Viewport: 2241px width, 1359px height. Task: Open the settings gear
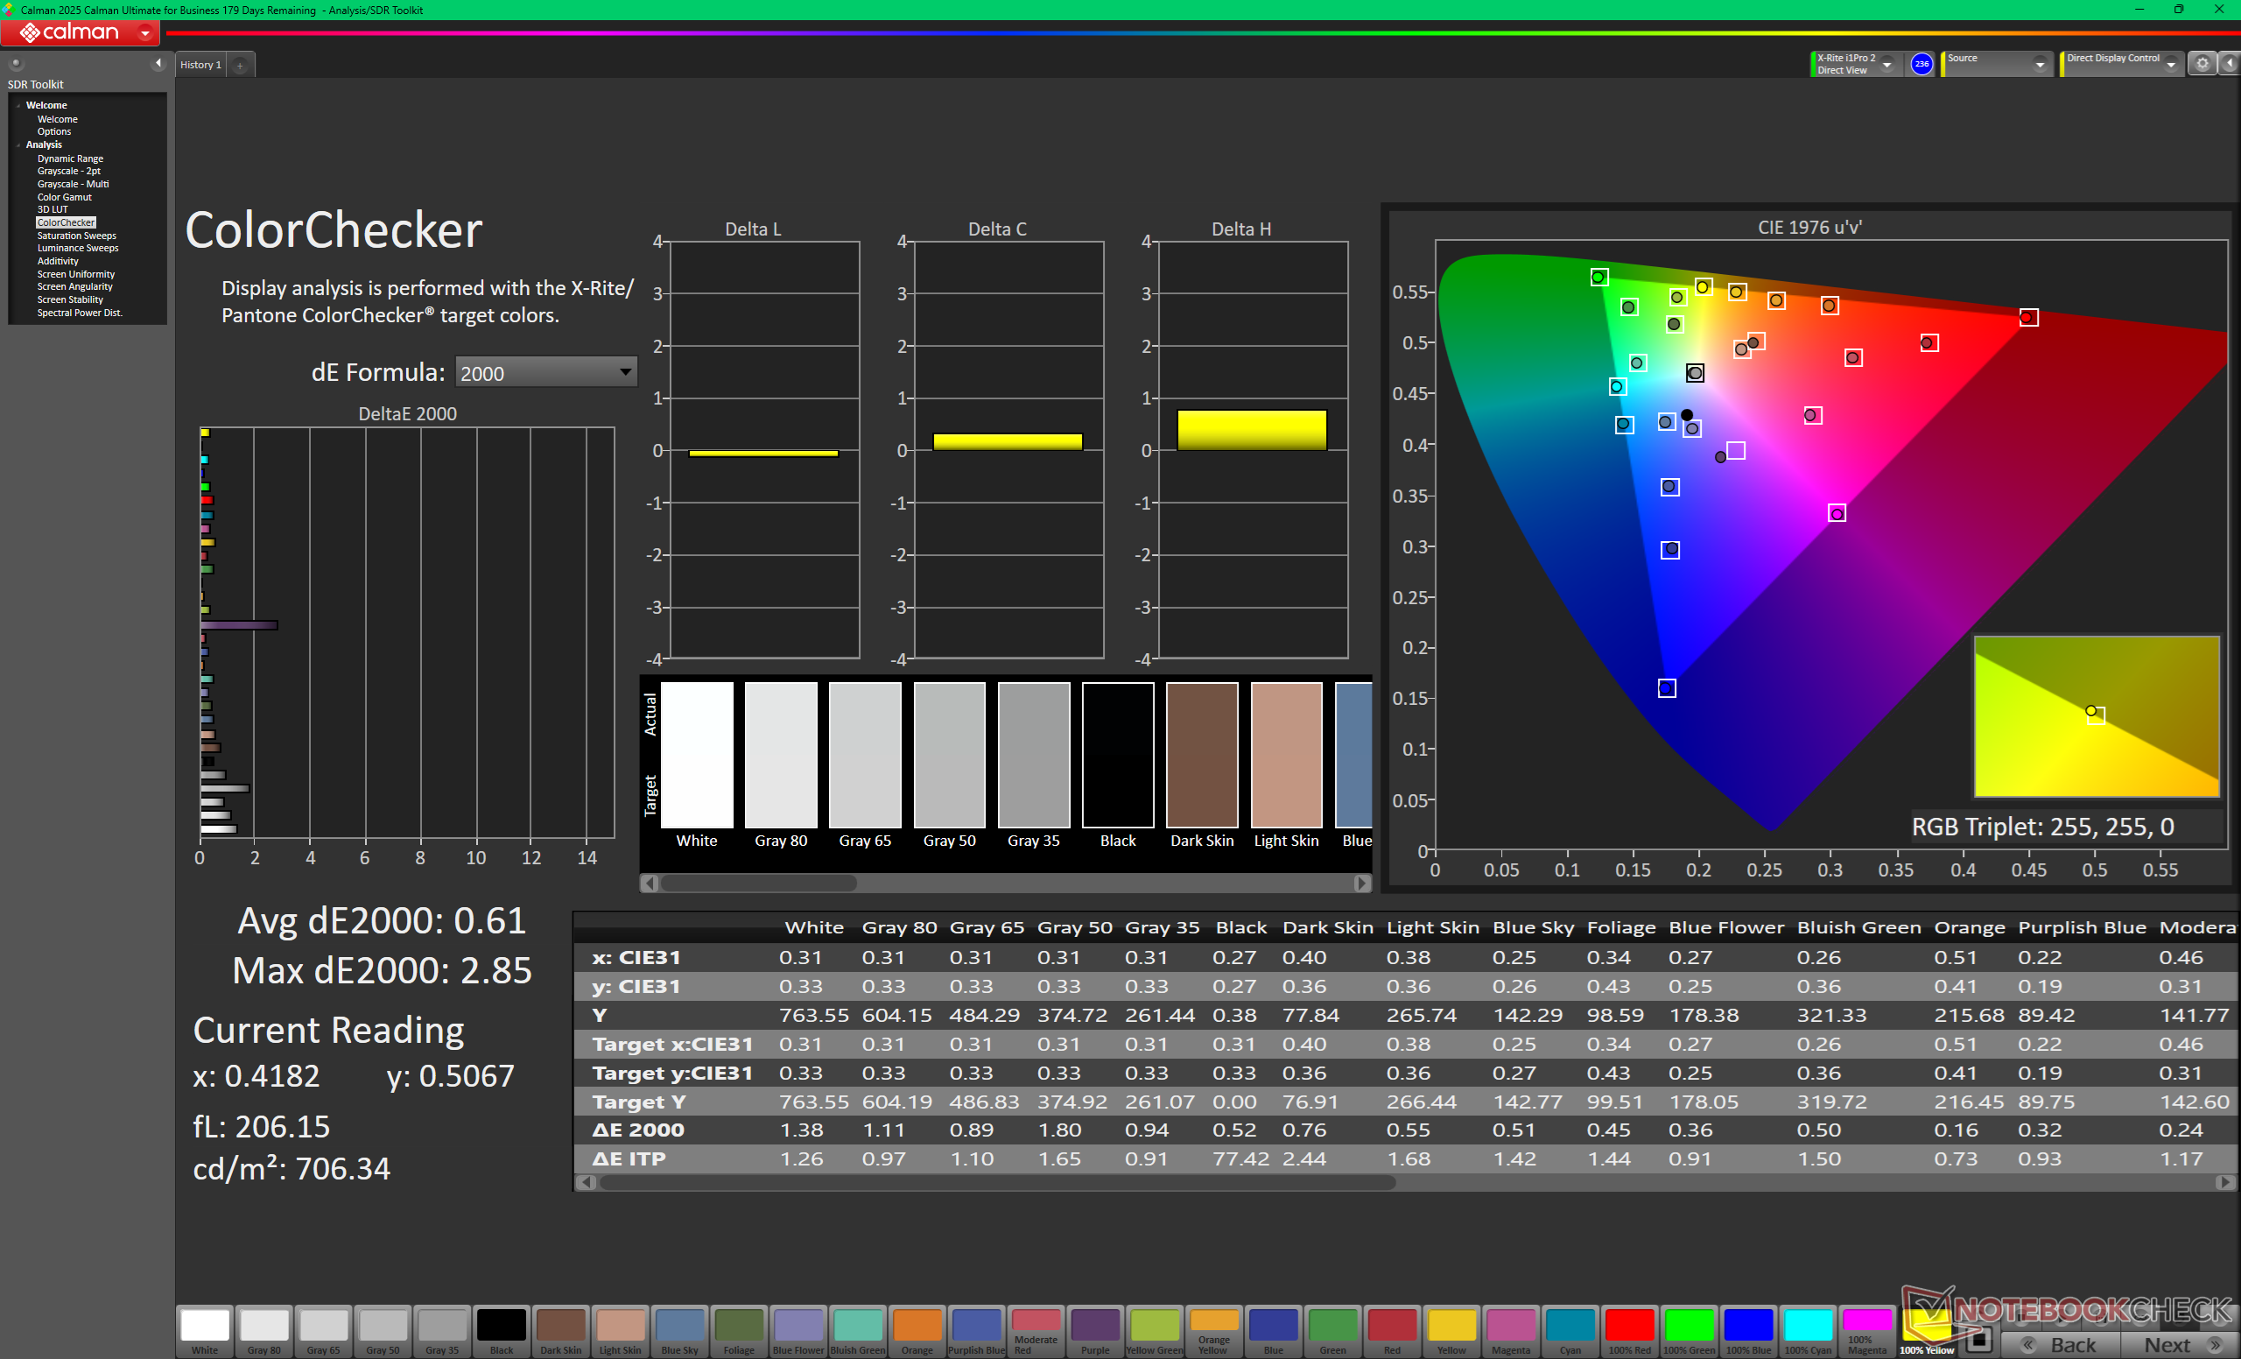(x=2202, y=64)
